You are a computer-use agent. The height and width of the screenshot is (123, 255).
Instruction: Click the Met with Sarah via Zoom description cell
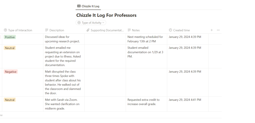click(x=64, y=104)
